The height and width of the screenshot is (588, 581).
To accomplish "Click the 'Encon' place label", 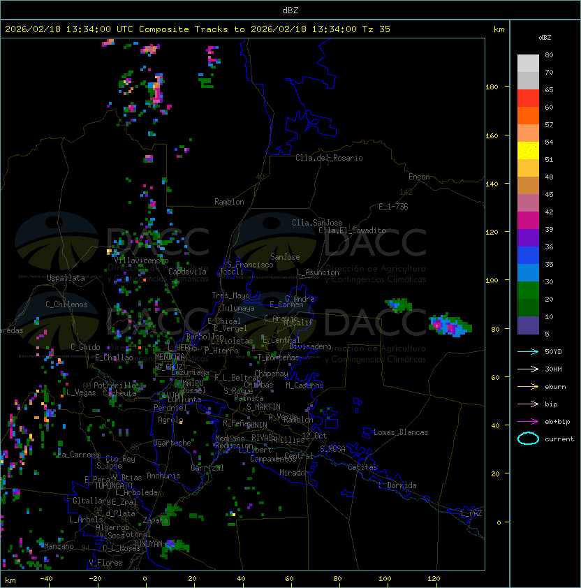I will [419, 177].
